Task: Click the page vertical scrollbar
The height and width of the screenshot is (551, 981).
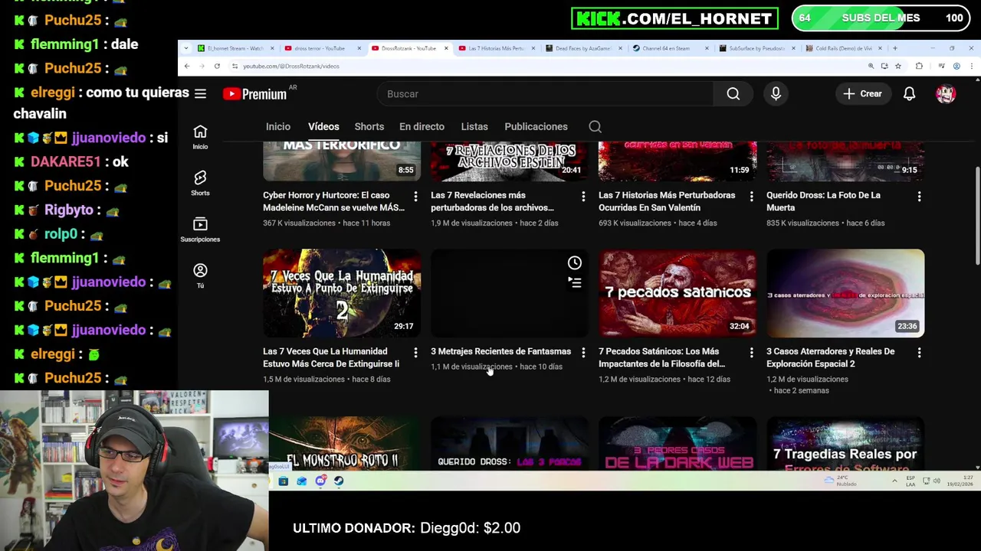Action: pos(976,217)
